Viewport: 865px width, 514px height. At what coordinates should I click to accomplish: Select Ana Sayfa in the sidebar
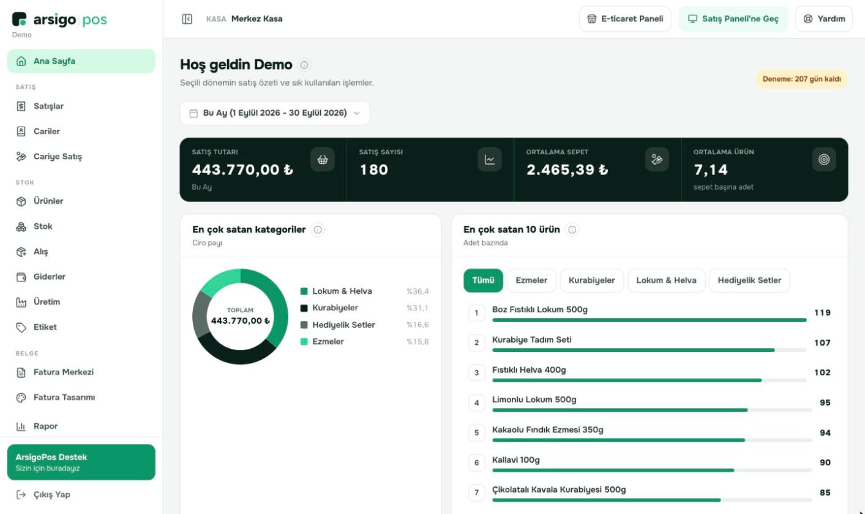tap(81, 61)
